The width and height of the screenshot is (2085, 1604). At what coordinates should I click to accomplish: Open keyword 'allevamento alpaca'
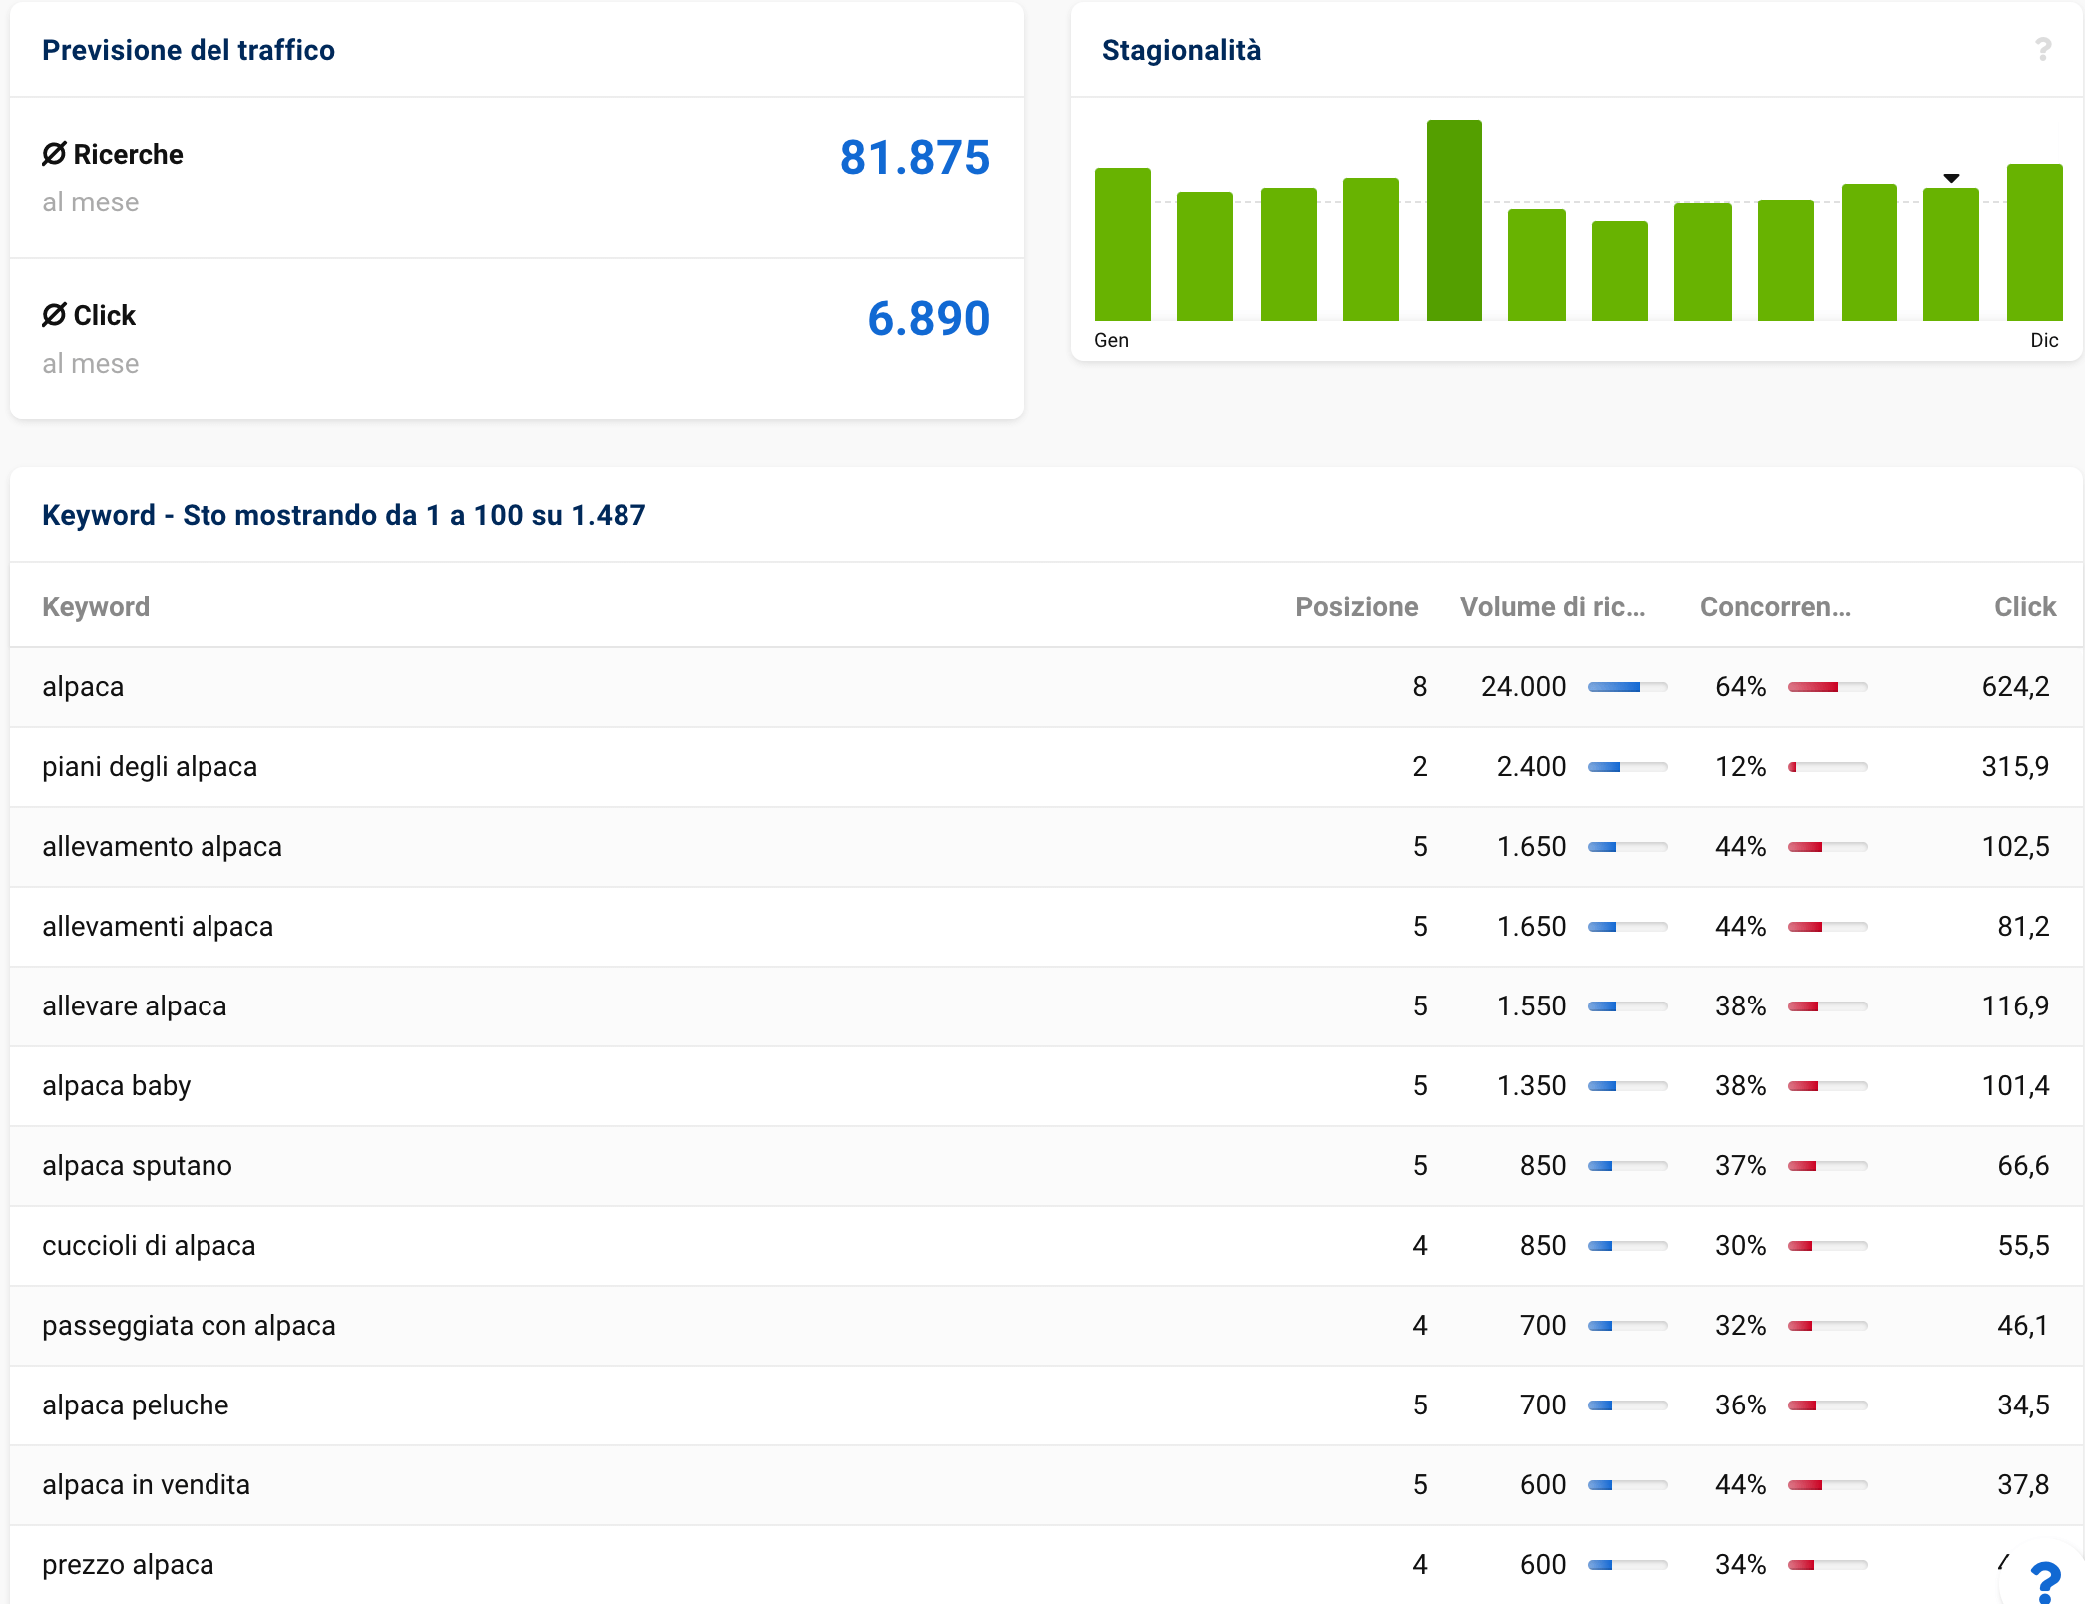pos(162,847)
